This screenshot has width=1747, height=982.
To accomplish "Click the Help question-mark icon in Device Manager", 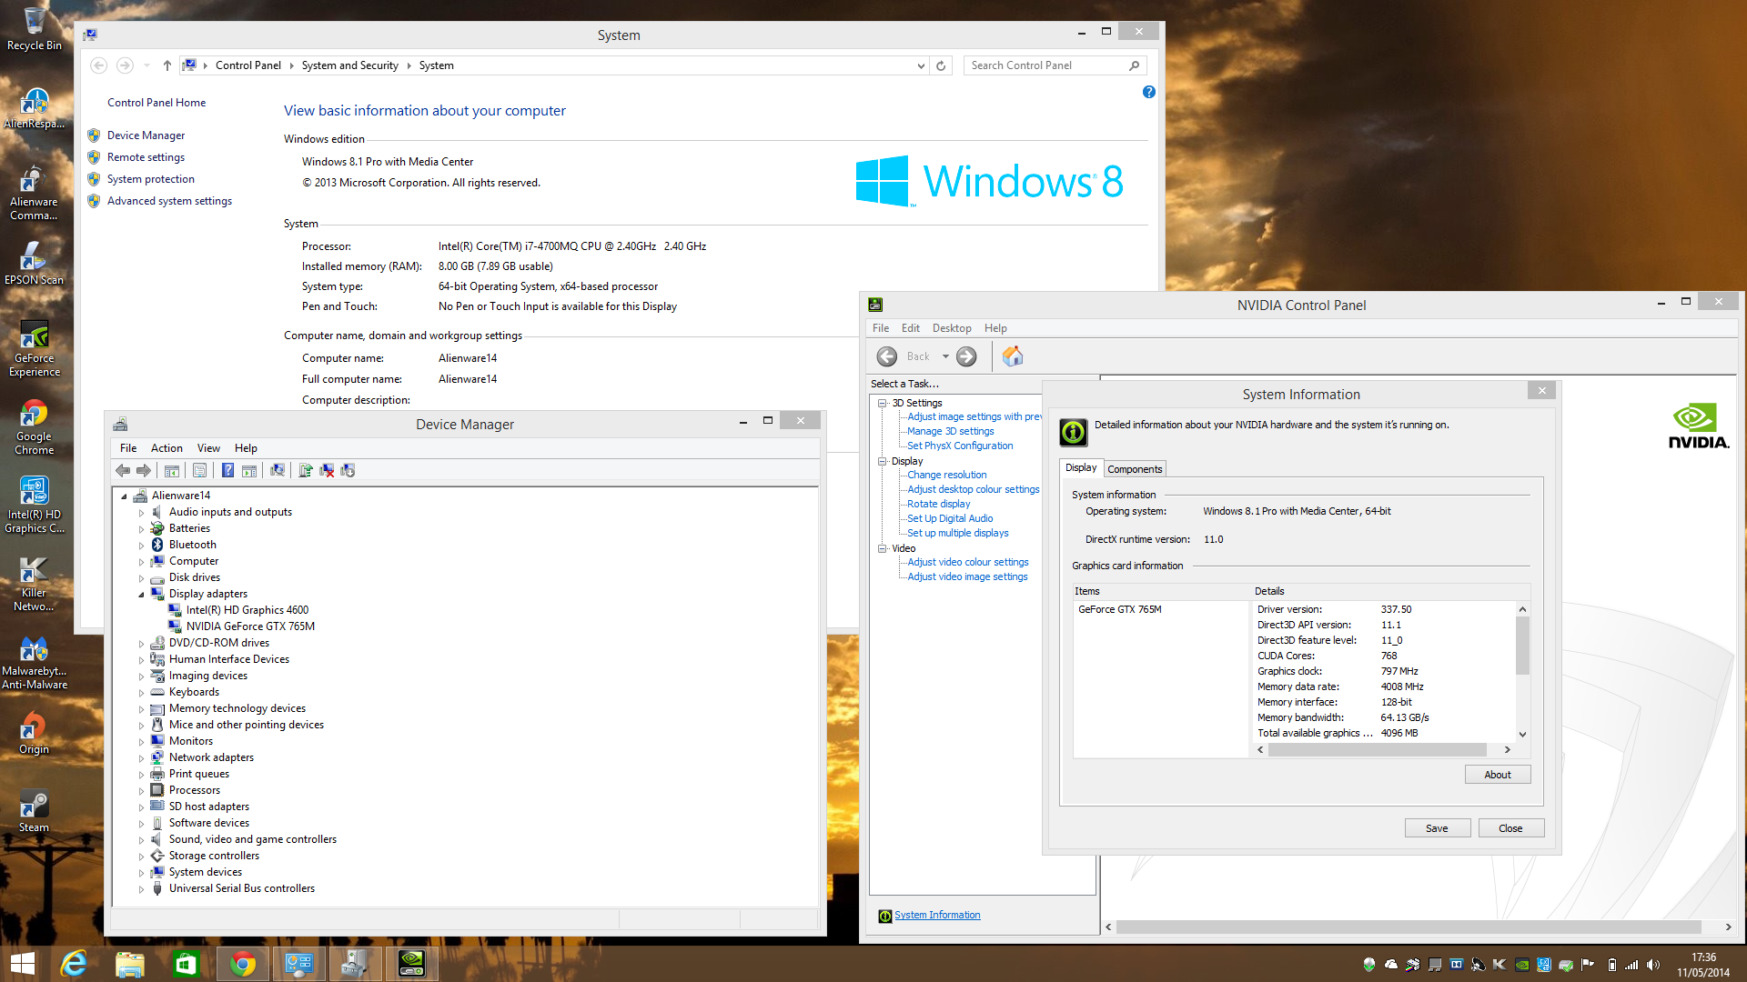I will click(x=228, y=470).
